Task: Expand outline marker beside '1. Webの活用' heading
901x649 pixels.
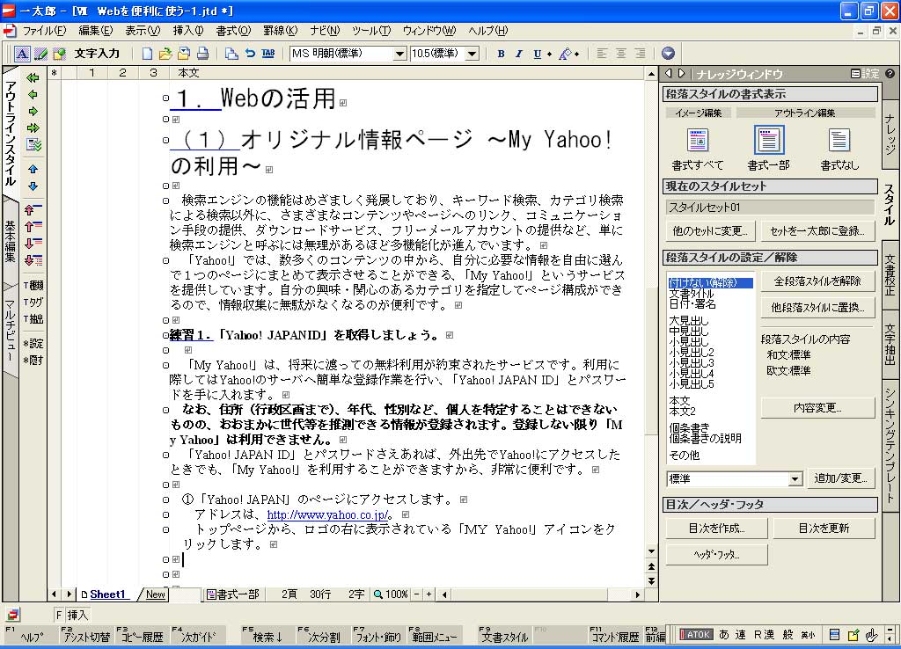Action: [x=165, y=98]
